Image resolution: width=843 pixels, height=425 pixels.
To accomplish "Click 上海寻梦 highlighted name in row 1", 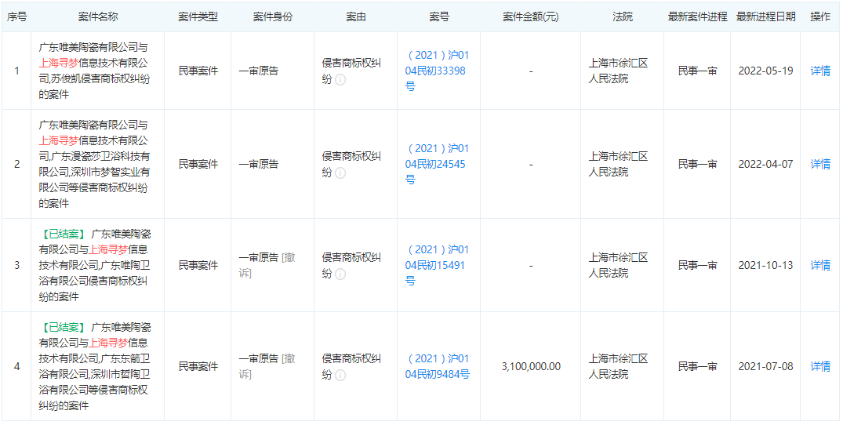I will pos(59,64).
